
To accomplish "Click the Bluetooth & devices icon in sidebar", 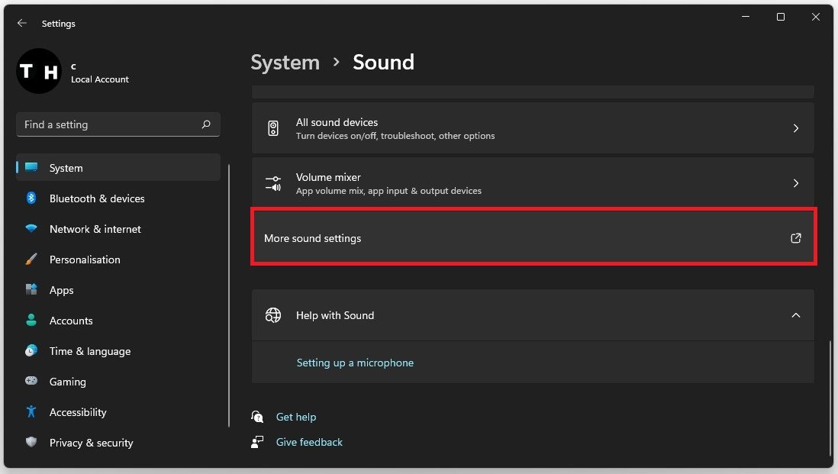I will tap(31, 198).
